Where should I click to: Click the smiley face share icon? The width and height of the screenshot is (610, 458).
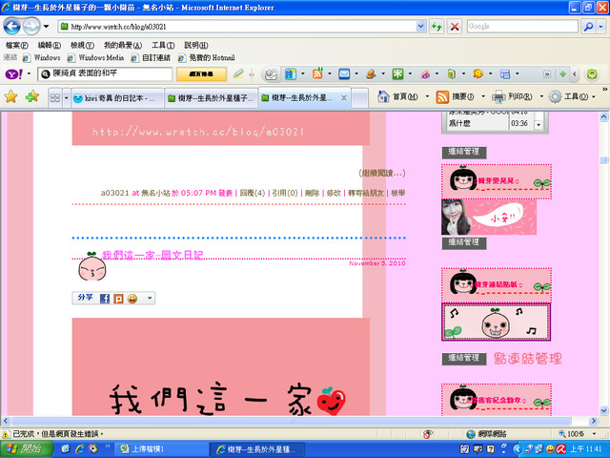132,299
